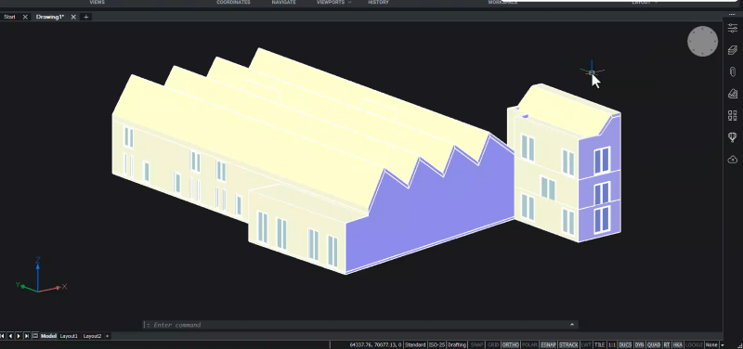Toggle QUAD cursor menu

[x=654, y=344]
